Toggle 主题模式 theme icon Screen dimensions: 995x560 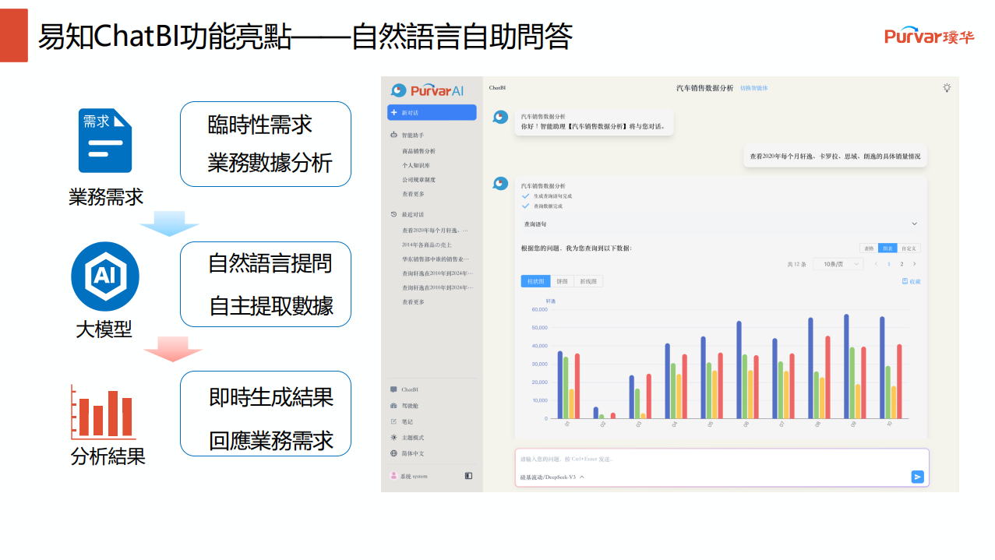393,438
